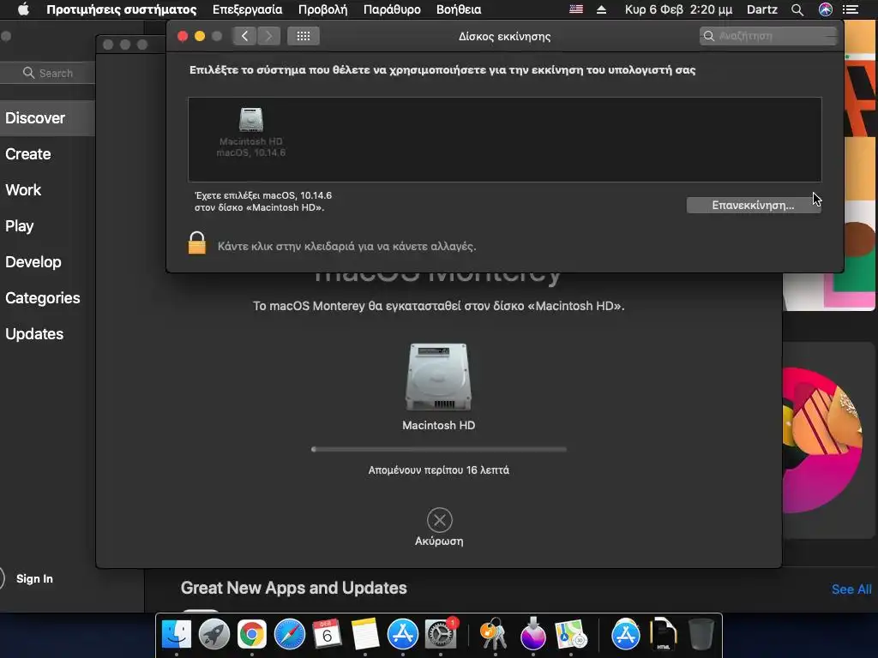The width and height of the screenshot is (878, 658).
Task: Open Notes from the Dock
Action: 365,634
